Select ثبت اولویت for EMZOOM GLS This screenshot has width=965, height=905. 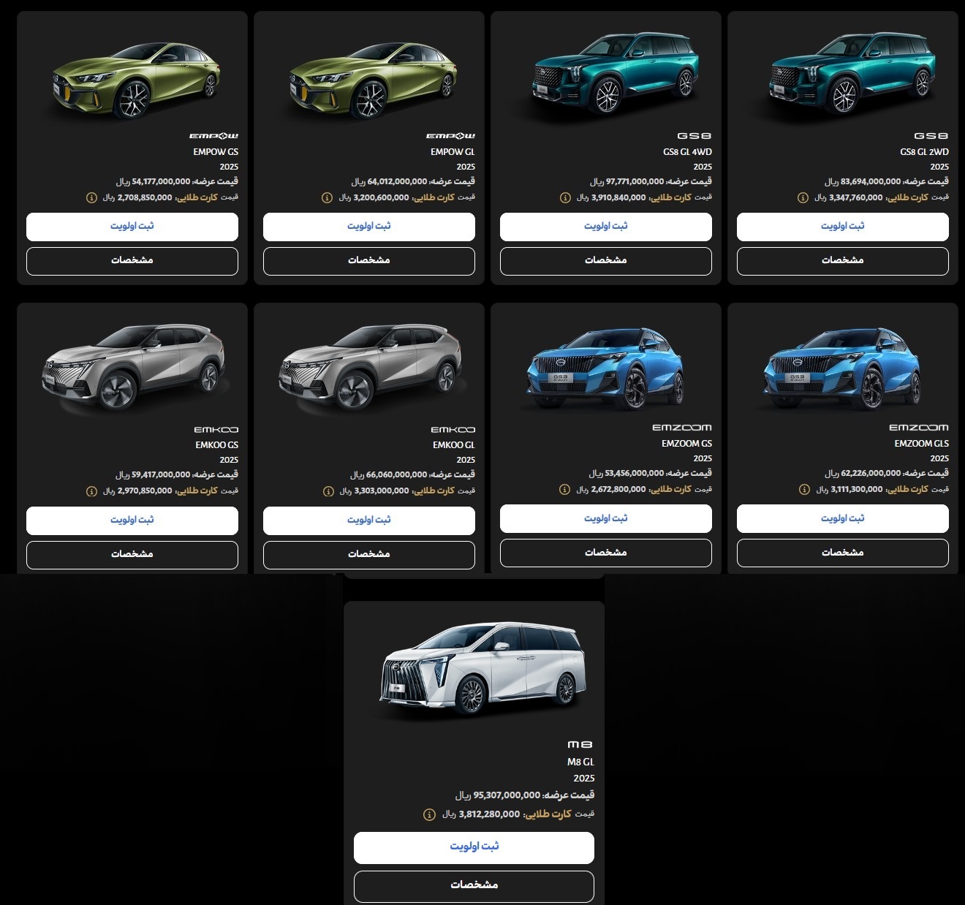(843, 519)
